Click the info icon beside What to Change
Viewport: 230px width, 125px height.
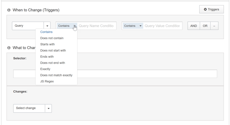(9, 48)
